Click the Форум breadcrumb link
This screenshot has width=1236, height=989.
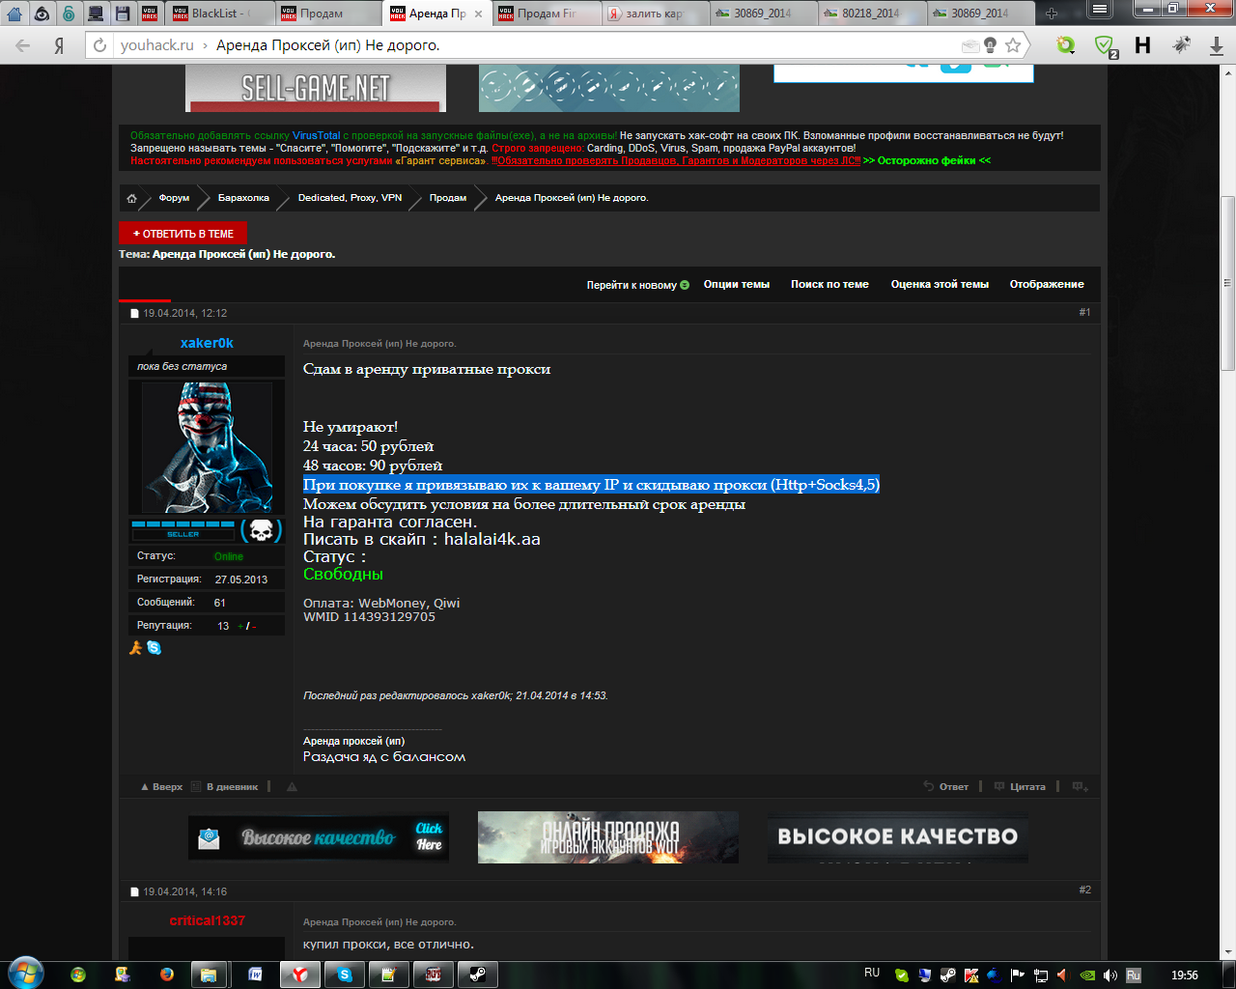point(174,198)
